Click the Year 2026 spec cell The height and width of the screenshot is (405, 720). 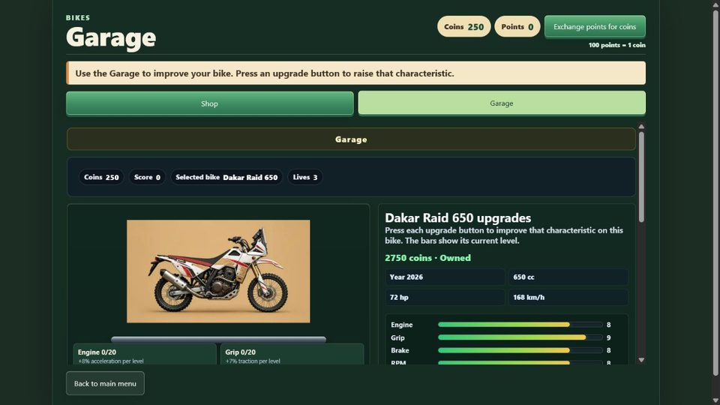point(445,277)
